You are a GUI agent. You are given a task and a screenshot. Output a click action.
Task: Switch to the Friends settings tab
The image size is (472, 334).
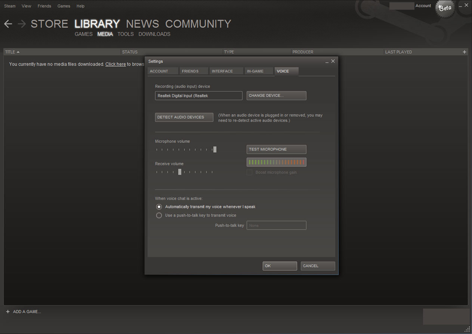pos(194,71)
